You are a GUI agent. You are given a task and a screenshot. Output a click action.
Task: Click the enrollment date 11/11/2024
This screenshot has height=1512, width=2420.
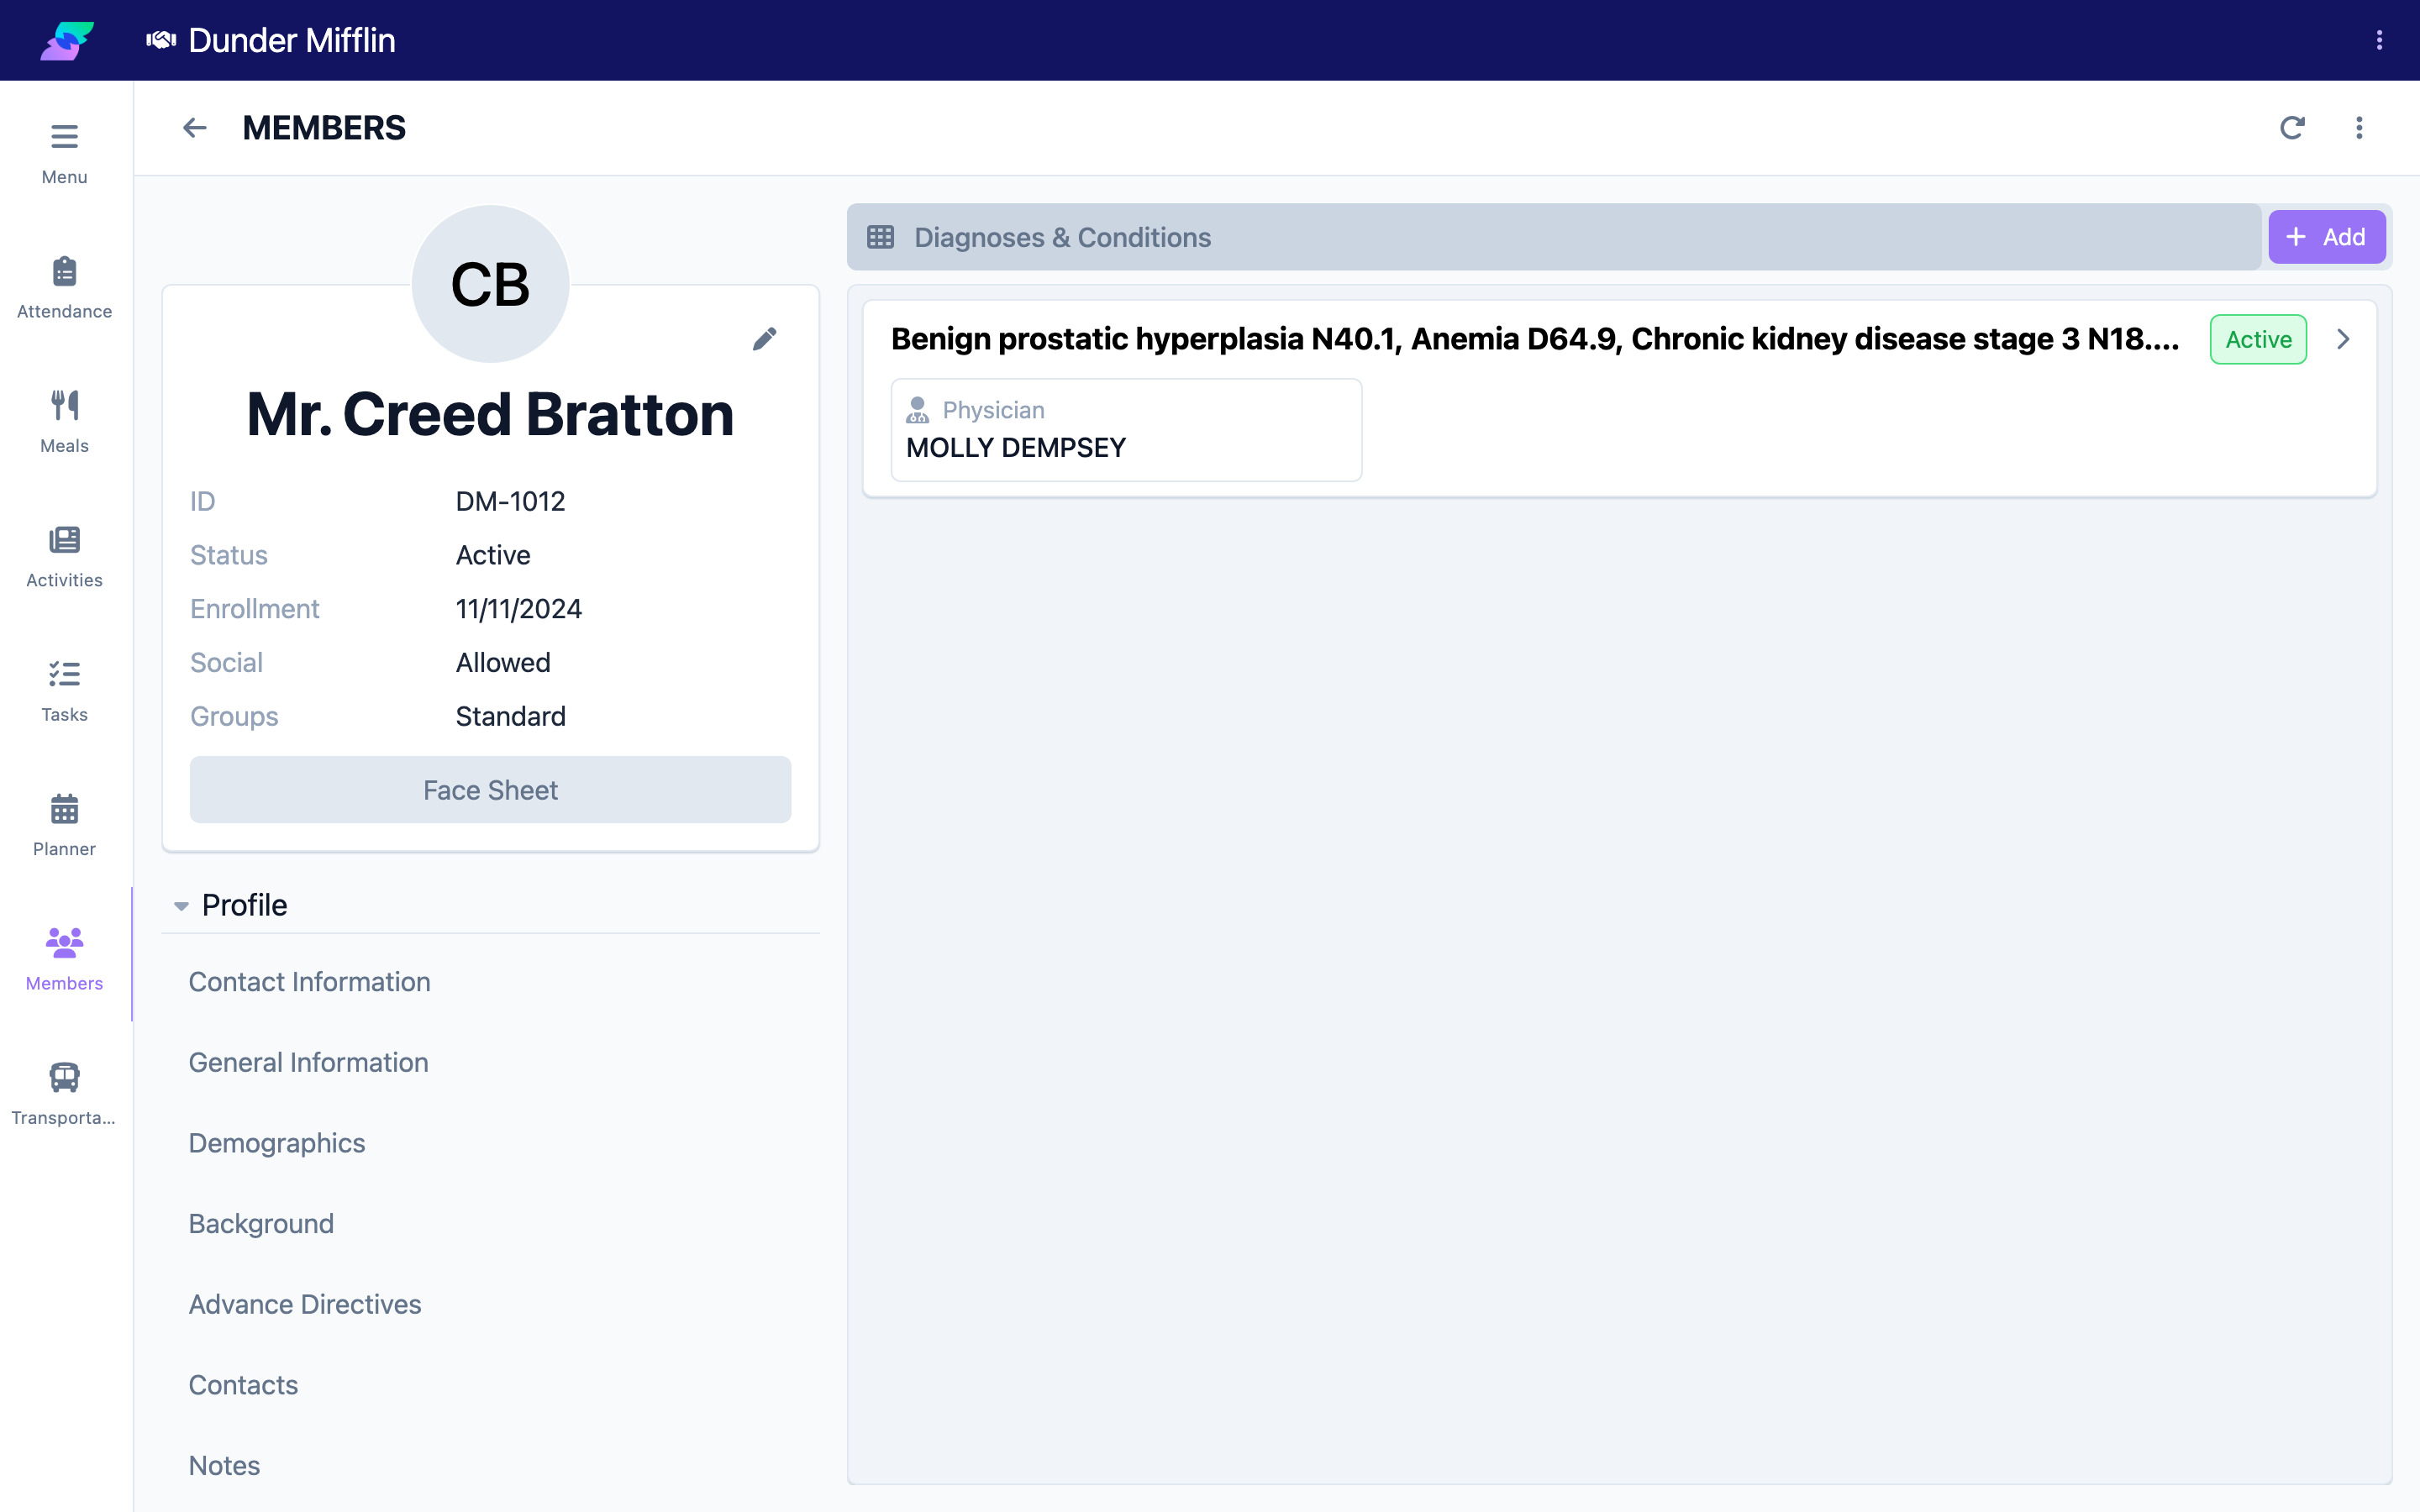pyautogui.click(x=518, y=609)
